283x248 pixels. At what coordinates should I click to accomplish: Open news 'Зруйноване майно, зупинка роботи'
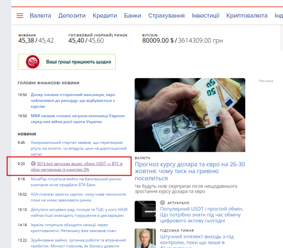point(78,243)
